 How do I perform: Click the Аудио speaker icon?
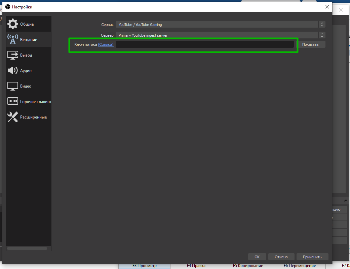13,71
